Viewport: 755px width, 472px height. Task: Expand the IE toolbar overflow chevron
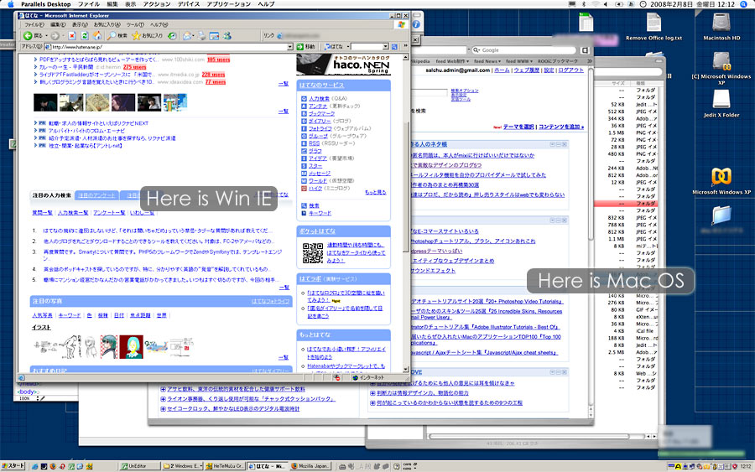[x=405, y=46]
